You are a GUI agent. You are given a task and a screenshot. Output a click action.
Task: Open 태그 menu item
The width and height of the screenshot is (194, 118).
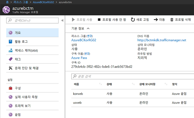[32, 59]
